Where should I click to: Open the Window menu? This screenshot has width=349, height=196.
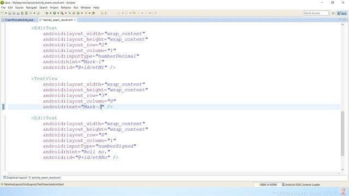86,8
